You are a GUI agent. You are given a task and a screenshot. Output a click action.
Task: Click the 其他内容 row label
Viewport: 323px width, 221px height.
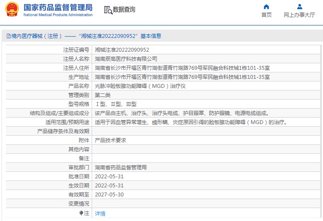[79, 149]
